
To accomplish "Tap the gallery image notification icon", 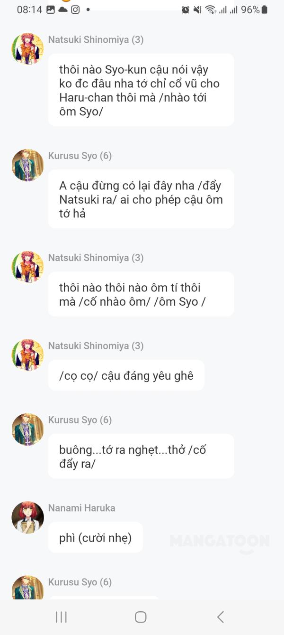I will pyautogui.click(x=51, y=9).
